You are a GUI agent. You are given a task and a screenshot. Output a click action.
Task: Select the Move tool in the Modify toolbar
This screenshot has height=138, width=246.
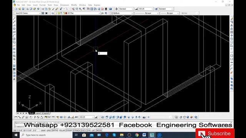232,35
